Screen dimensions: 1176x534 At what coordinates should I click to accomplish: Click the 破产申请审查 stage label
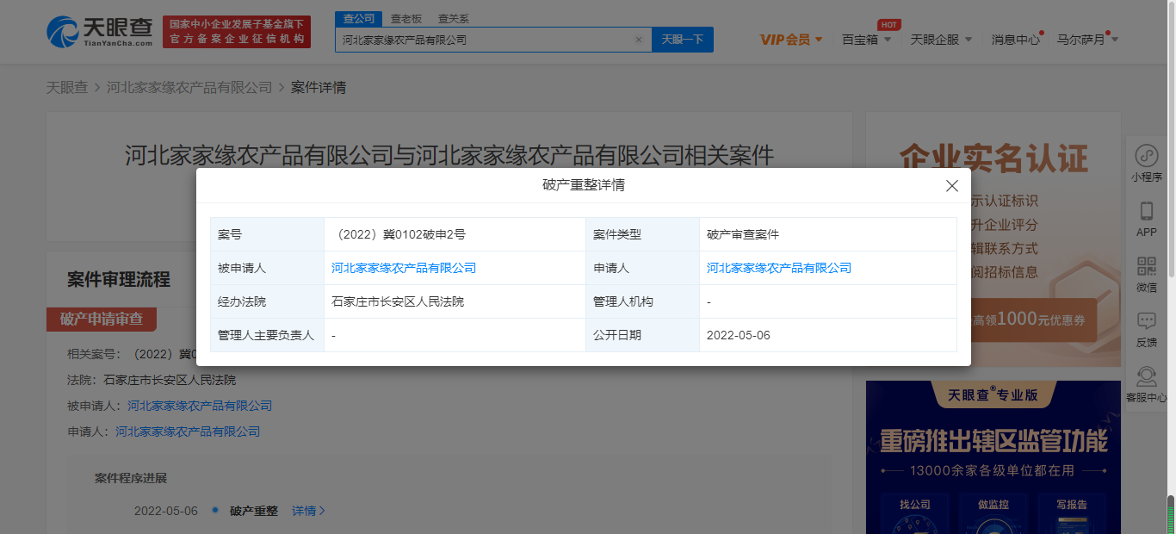click(x=102, y=319)
